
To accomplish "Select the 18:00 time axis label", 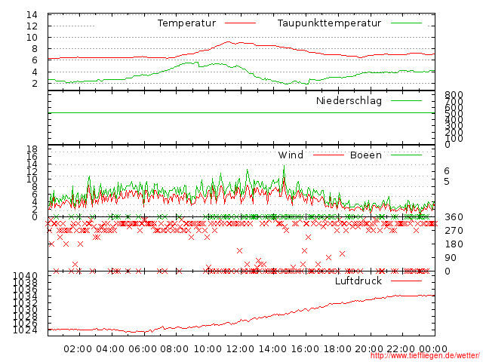I will click(337, 349).
